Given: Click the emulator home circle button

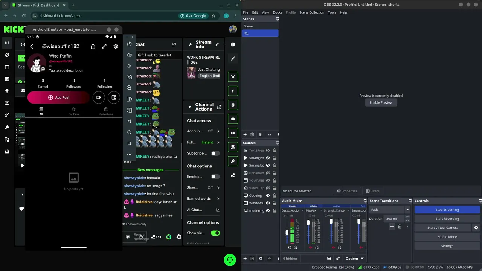Looking at the screenshot, I should point(129,132).
